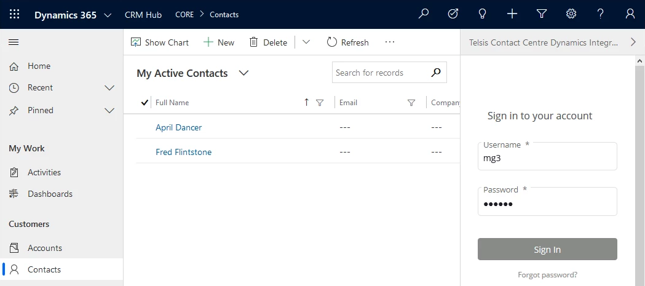Click the question mark help icon
Image resolution: width=645 pixels, height=286 pixels.
tap(601, 14)
